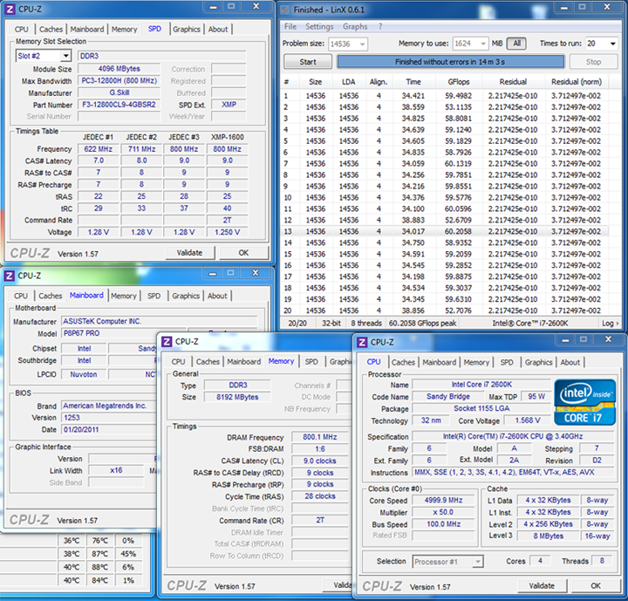
Task: Click the Module Size 4096 MBytes field
Action: (x=119, y=69)
